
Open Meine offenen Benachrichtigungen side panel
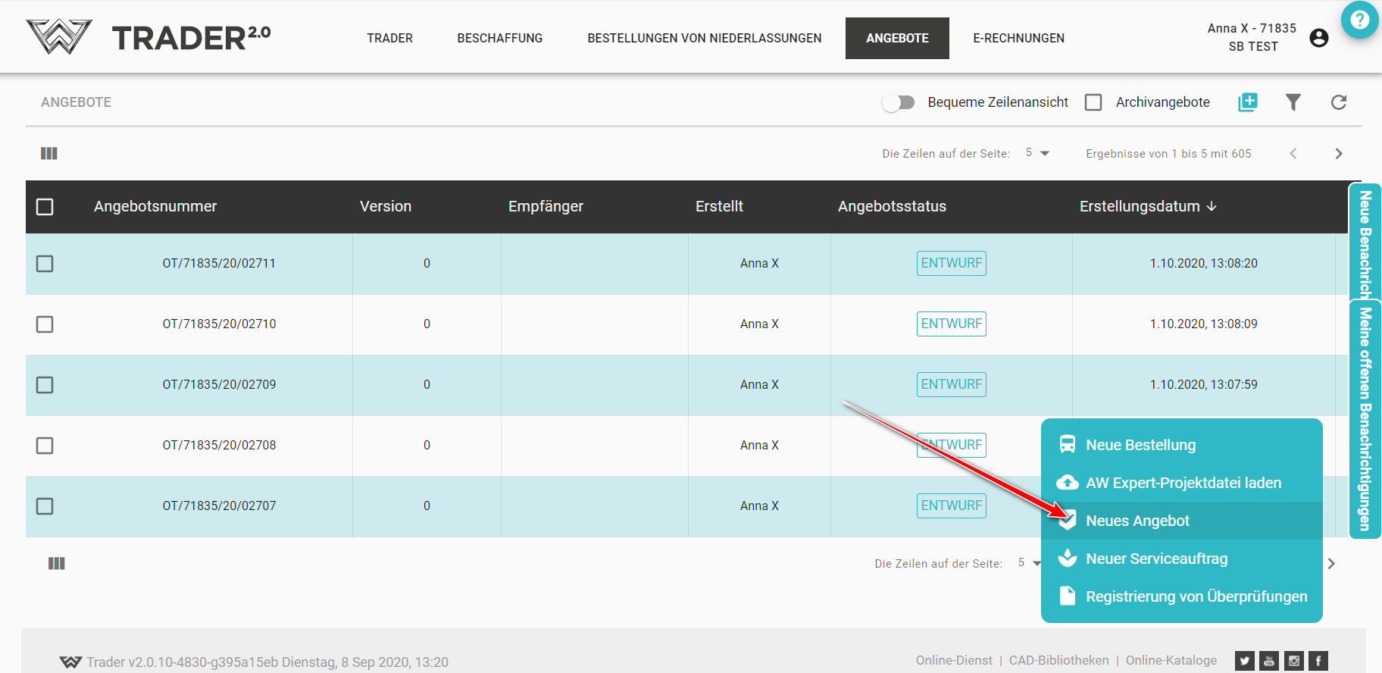click(x=1365, y=418)
